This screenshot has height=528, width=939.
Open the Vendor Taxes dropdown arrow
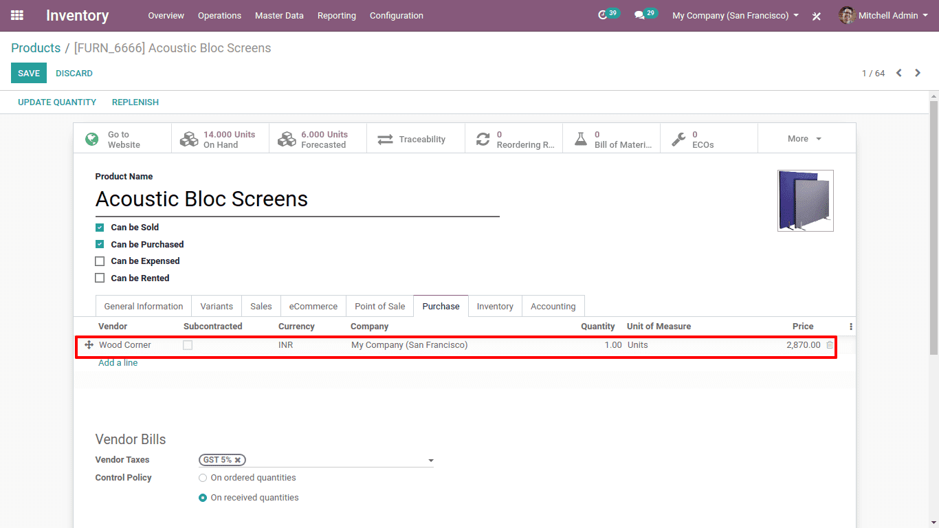tap(431, 461)
